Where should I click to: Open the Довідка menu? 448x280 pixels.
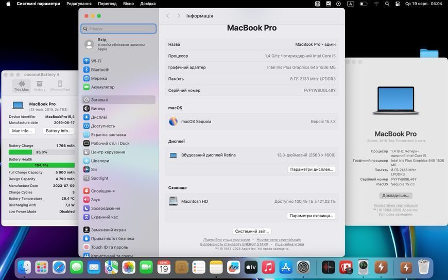(x=148, y=4)
